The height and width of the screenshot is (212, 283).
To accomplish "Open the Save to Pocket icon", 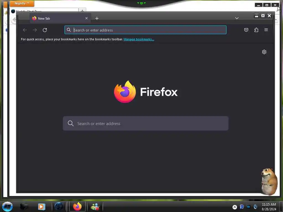I will coord(246,30).
